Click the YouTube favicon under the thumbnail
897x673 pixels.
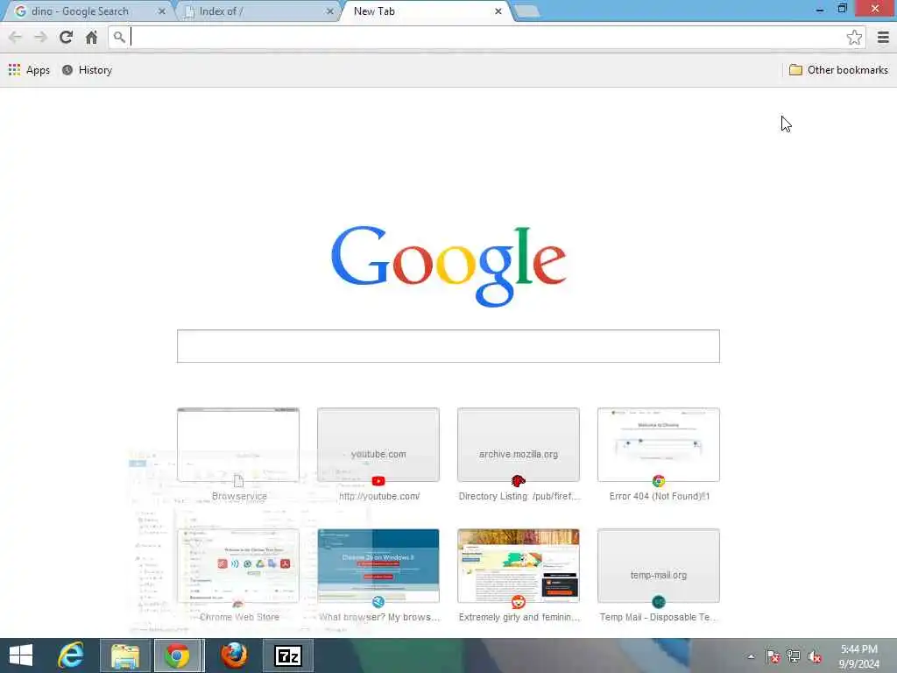click(x=378, y=481)
